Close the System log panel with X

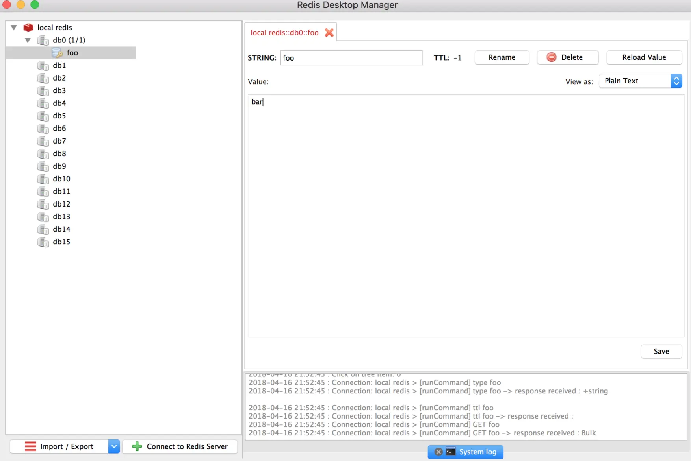438,452
